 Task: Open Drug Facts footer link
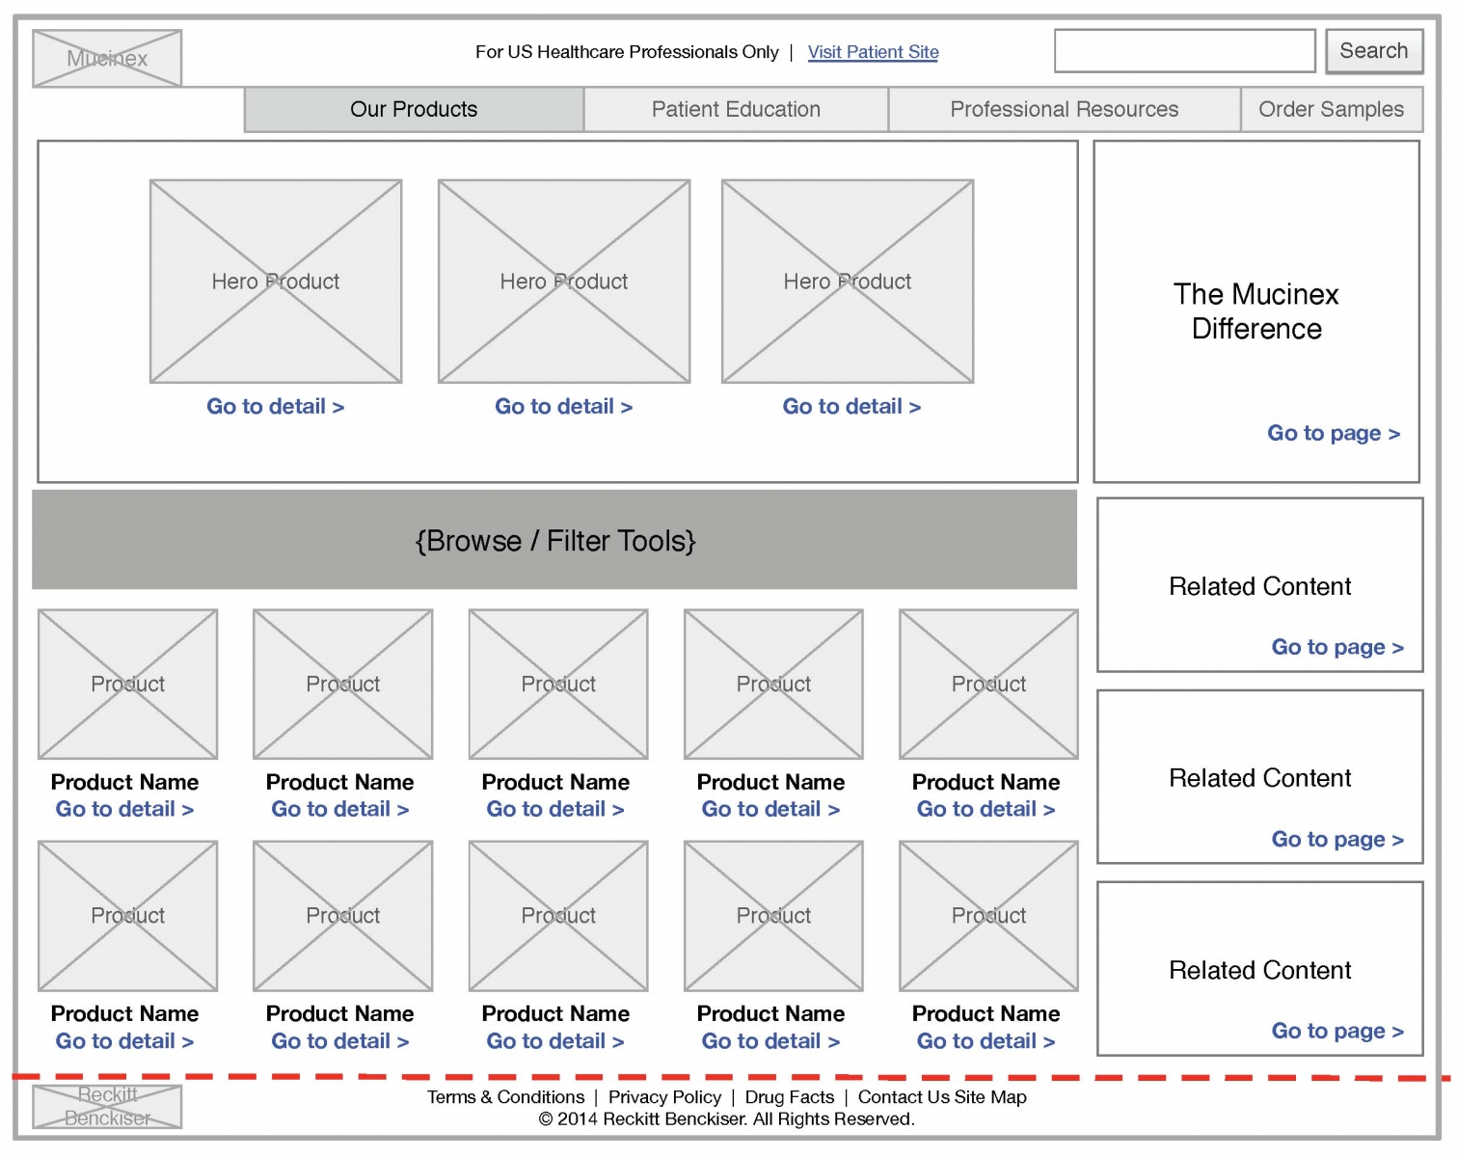[x=789, y=1097]
